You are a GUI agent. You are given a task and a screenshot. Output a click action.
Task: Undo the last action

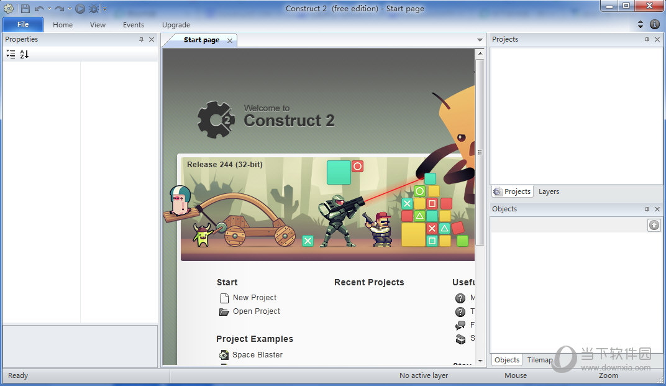coord(39,9)
